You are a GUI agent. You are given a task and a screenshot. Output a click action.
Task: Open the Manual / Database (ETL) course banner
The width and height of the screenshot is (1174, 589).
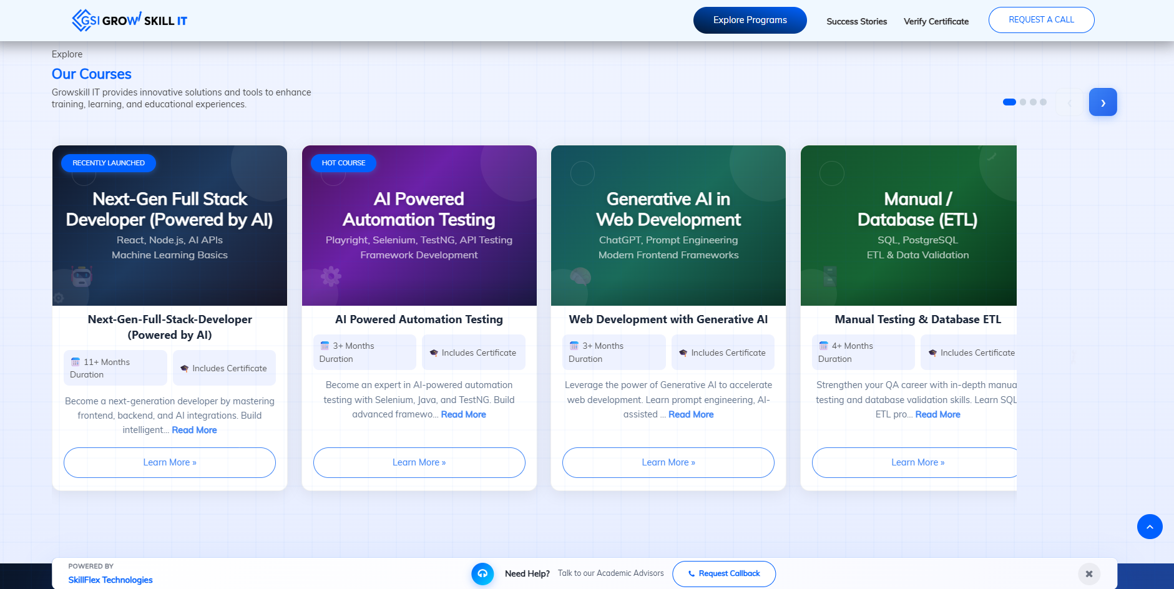(x=909, y=225)
